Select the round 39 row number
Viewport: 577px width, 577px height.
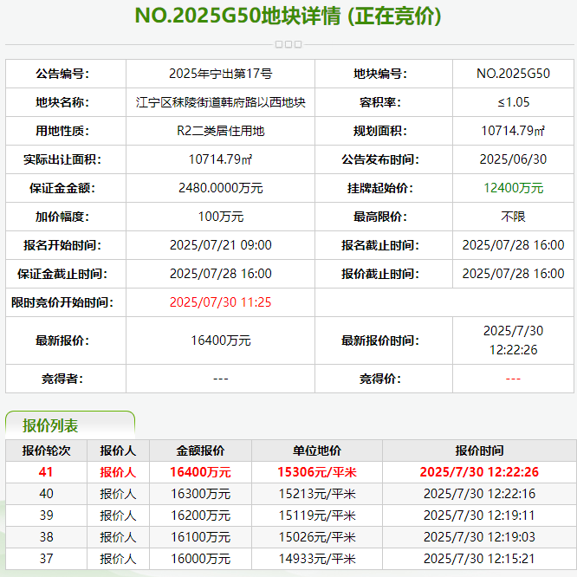point(46,515)
